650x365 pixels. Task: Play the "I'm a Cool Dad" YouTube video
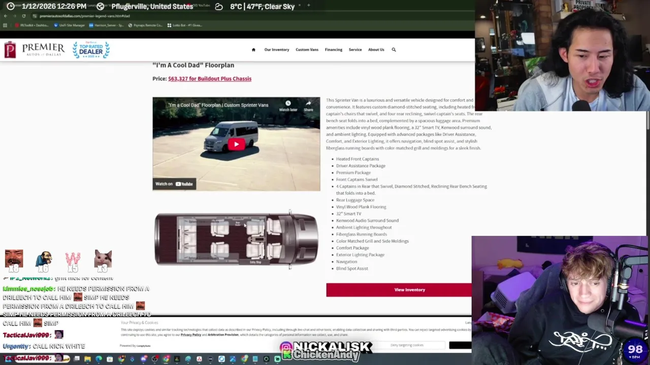236,144
